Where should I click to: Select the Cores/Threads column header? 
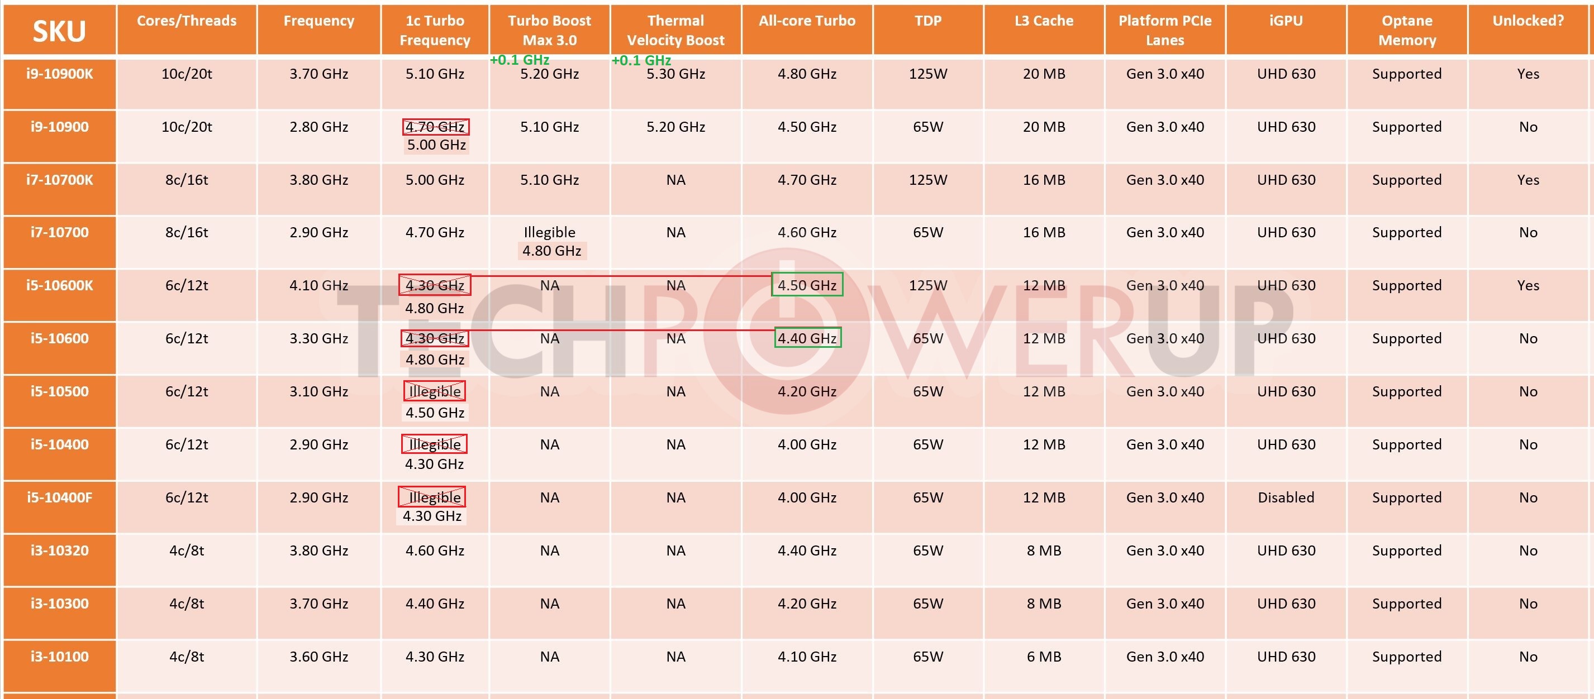pos(186,30)
